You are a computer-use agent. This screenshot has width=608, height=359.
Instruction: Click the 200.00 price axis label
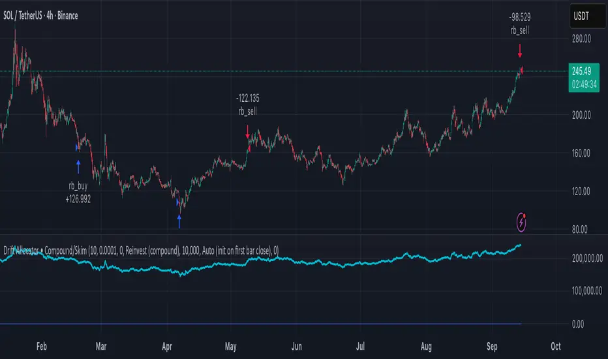coord(581,116)
